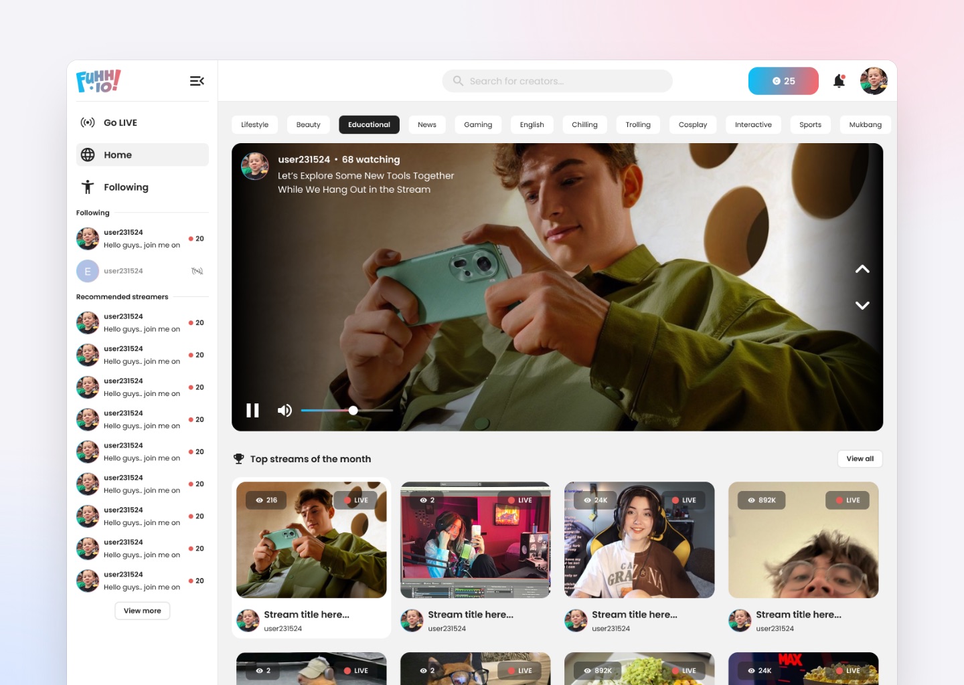
Task: Open the headset gamer girl thumbnail
Action: point(639,540)
